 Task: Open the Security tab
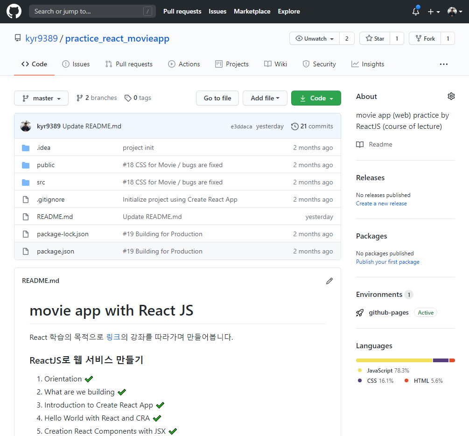pos(319,64)
